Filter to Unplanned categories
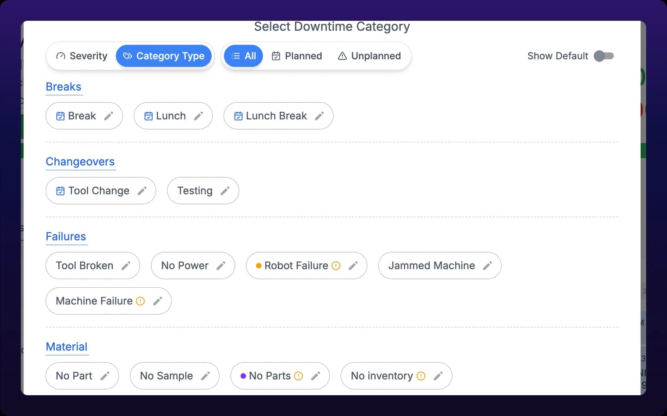 370,56
